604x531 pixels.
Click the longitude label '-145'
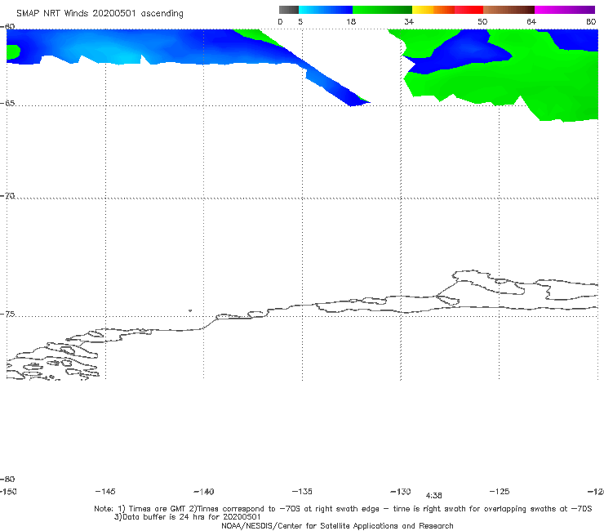click(x=105, y=491)
